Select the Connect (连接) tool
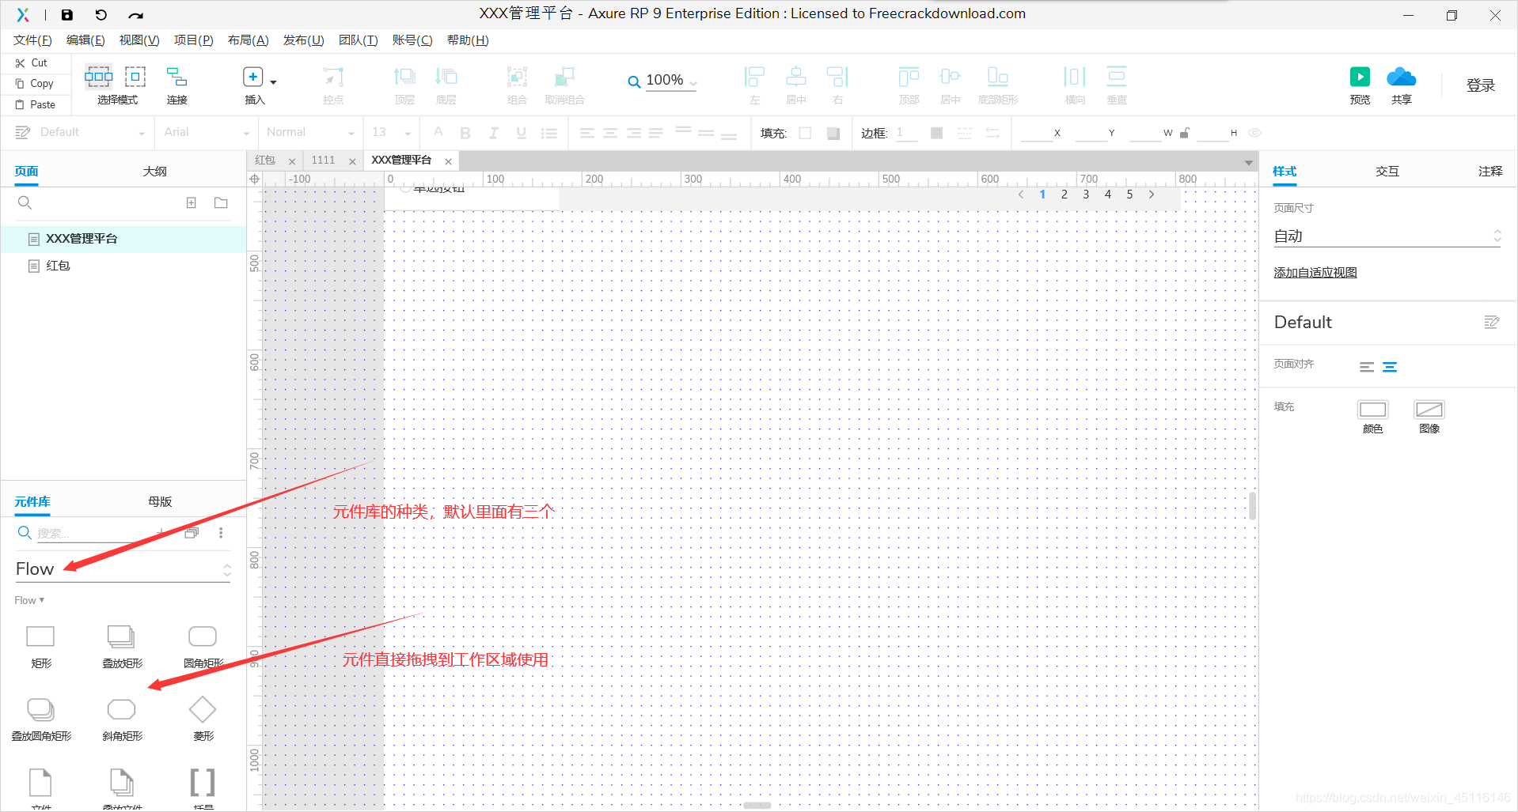Viewport: 1518px width, 812px height. (176, 77)
